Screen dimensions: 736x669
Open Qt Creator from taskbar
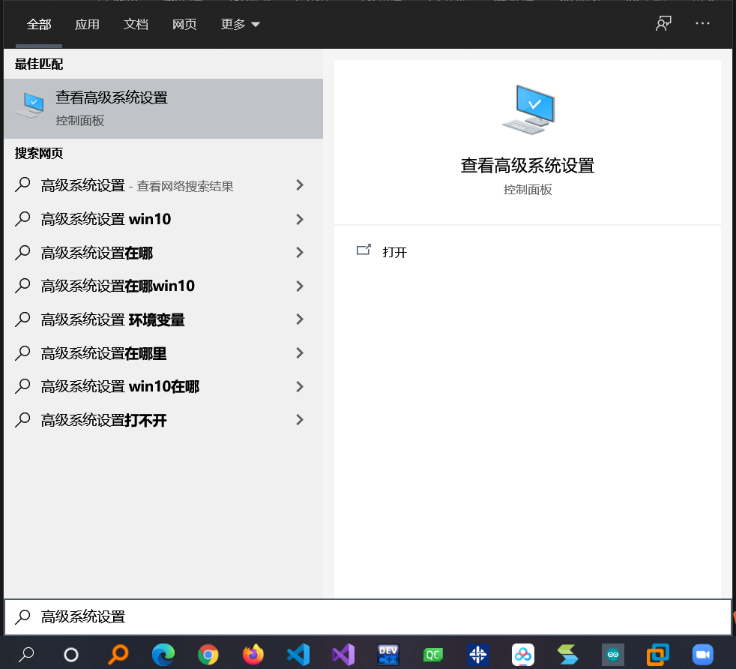tap(432, 655)
